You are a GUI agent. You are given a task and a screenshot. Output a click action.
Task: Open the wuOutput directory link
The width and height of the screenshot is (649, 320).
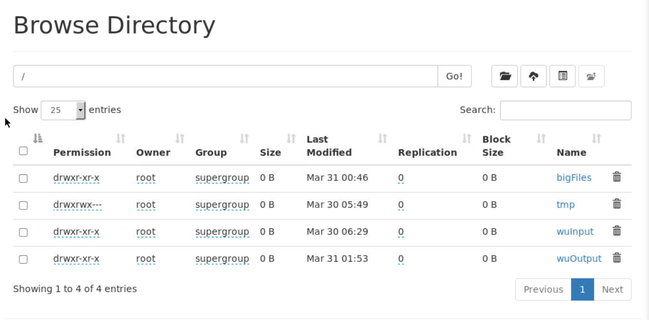coord(579,259)
